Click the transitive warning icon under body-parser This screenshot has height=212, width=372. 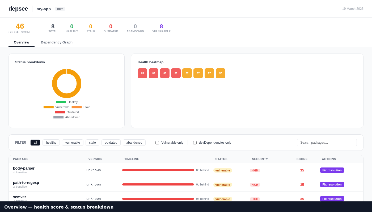[14, 172]
